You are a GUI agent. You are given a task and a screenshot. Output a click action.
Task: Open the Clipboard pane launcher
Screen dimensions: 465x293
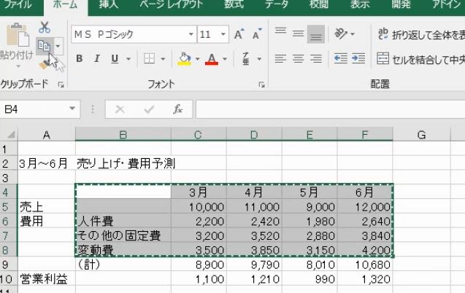(x=61, y=85)
